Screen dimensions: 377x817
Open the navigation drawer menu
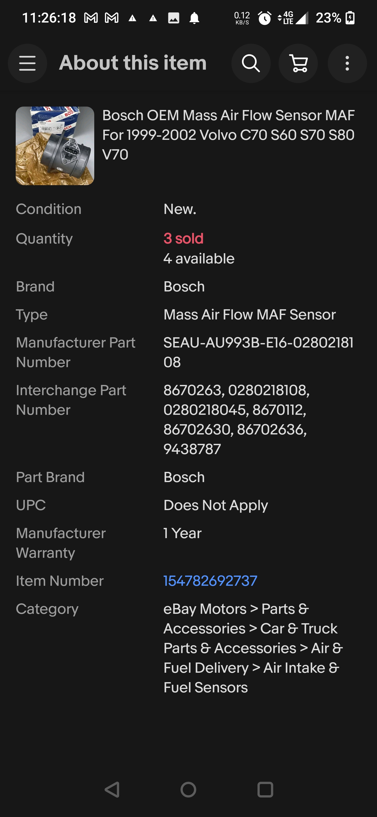point(27,63)
